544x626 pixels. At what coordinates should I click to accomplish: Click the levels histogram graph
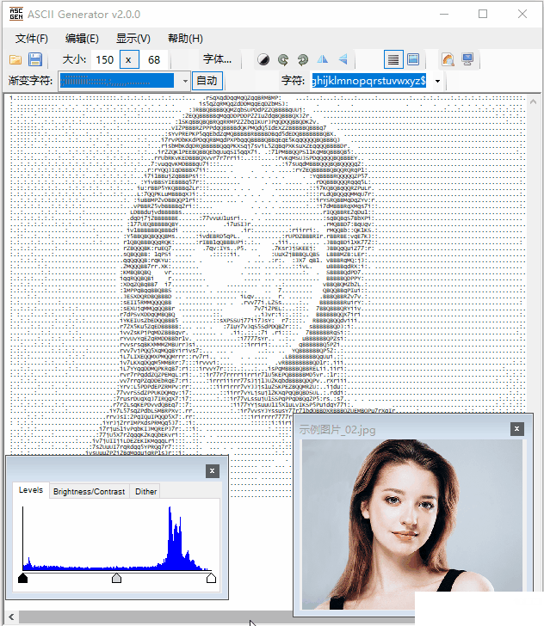point(117,538)
